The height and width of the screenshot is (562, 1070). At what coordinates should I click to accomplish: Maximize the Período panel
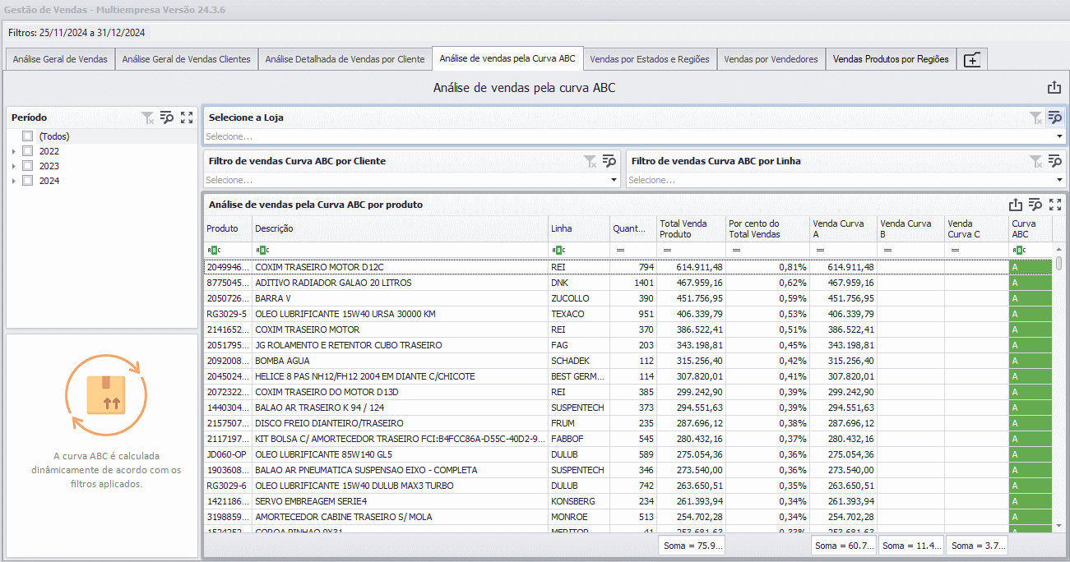187,117
